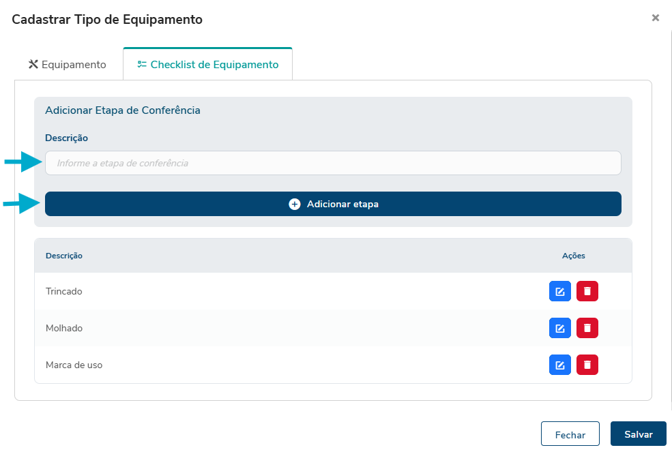Save with the Salvar button
Screen dimensions: 672x452
click(638, 434)
